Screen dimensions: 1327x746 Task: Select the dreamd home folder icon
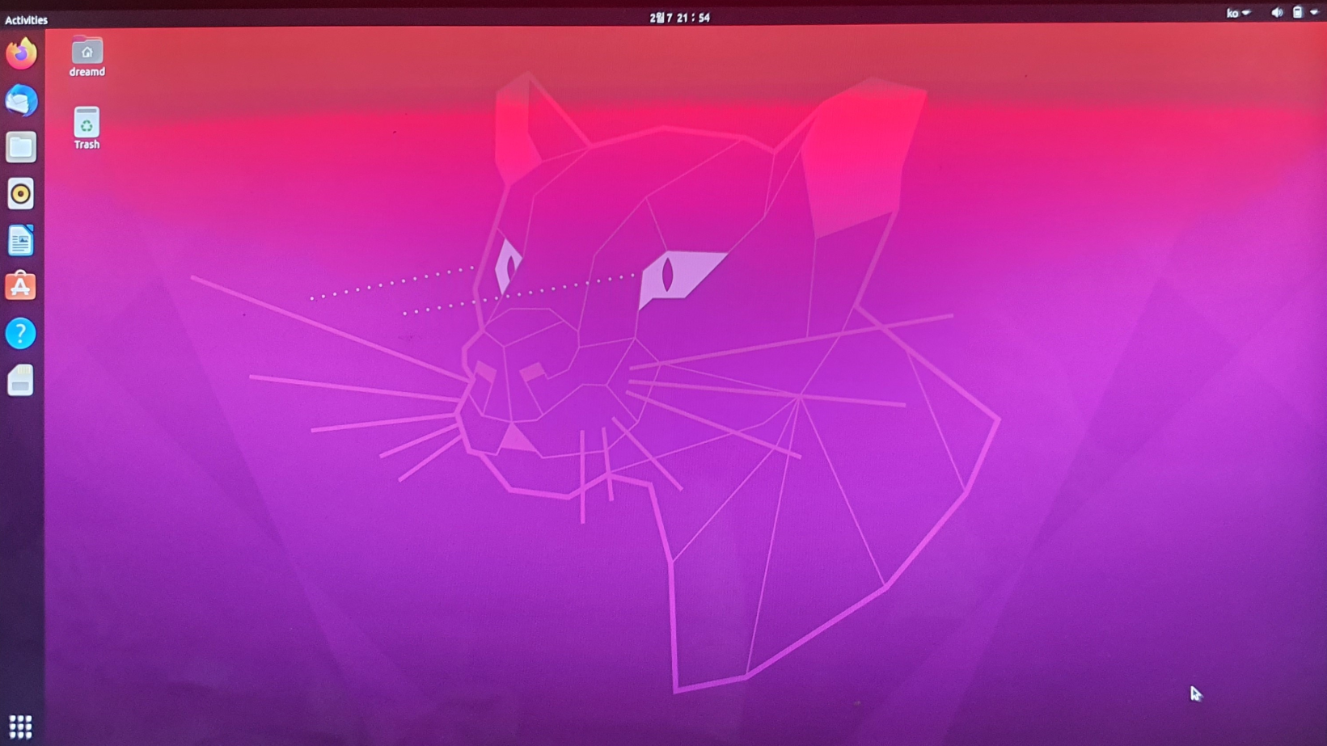87,57
